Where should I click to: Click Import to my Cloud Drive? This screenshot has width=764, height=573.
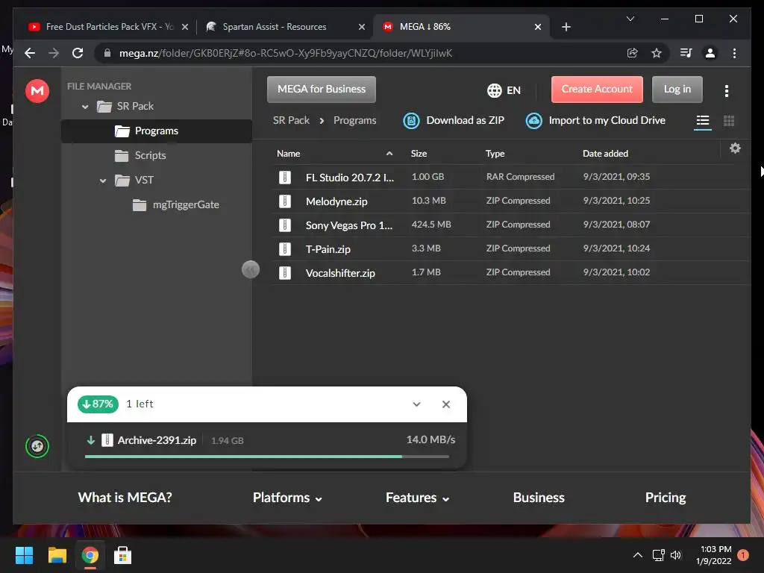pyautogui.click(x=596, y=120)
